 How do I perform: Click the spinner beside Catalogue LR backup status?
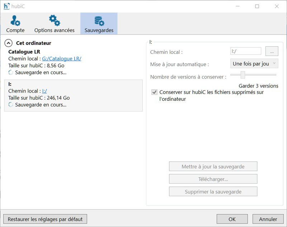click(x=11, y=72)
